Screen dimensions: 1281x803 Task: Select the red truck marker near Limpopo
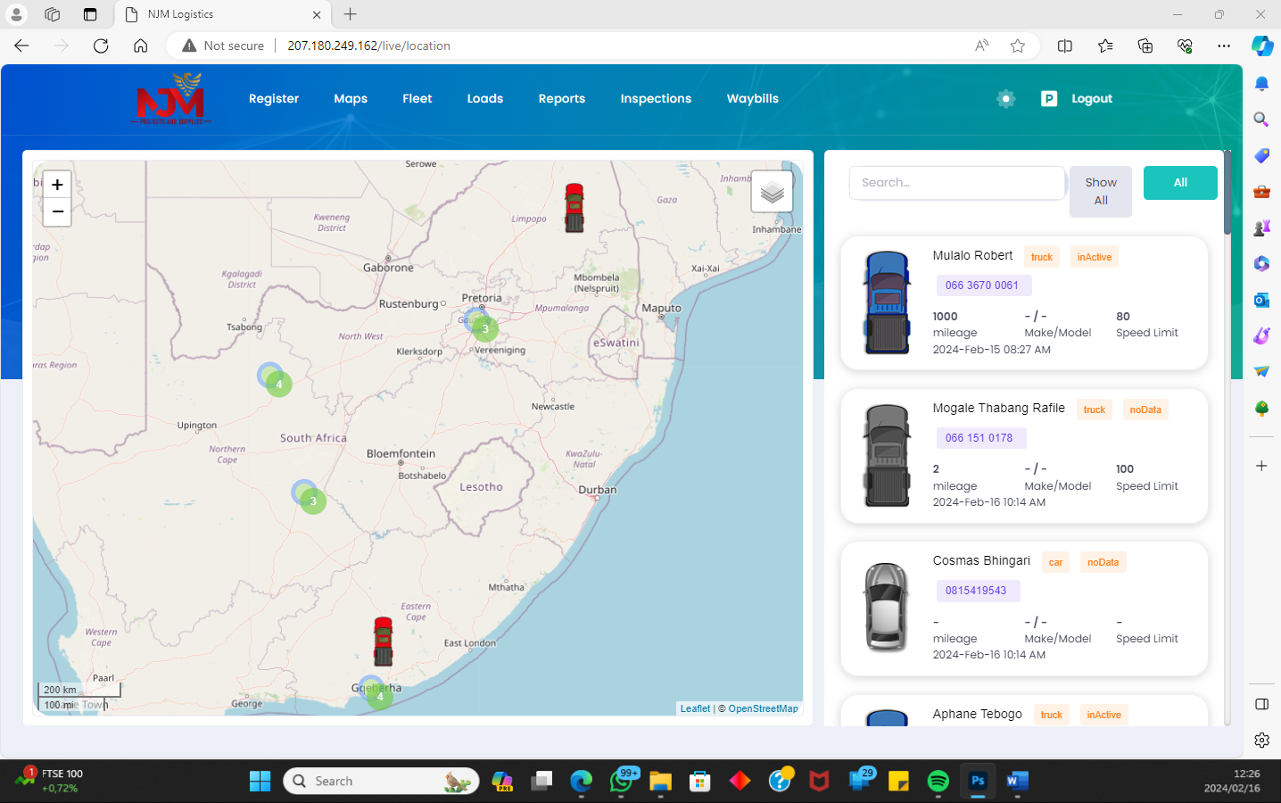574,207
